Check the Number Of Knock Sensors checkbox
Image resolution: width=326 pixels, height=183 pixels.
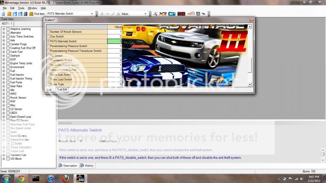click(48, 32)
